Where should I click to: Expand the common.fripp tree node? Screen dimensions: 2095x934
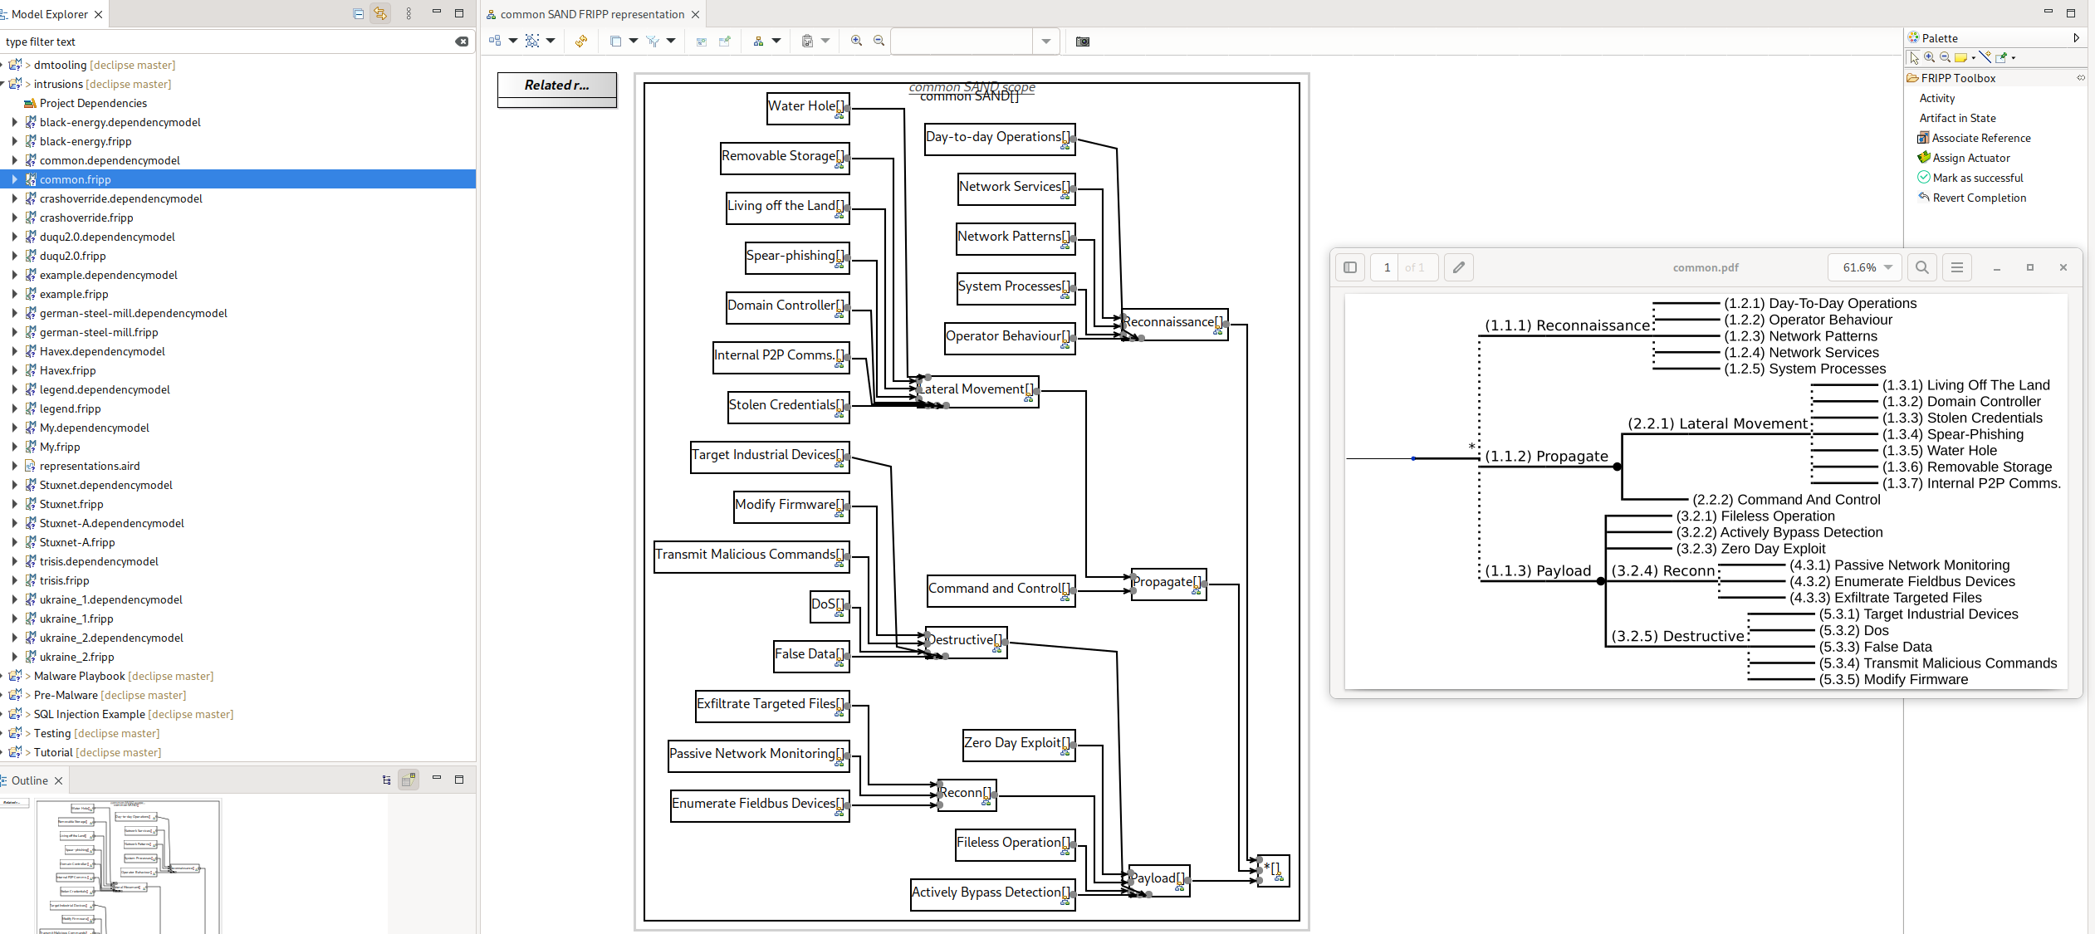pyautogui.click(x=14, y=179)
